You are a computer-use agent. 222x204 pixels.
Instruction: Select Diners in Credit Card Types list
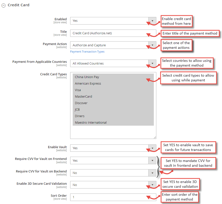(x=79, y=116)
